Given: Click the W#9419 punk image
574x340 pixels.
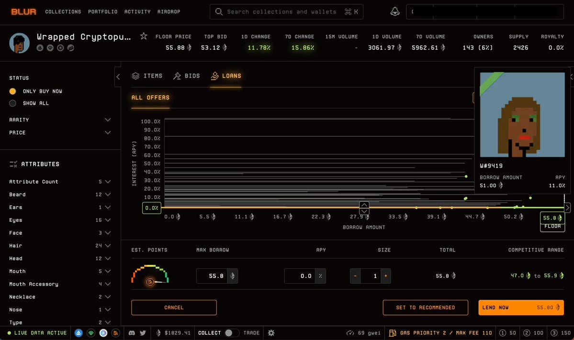Looking at the screenshot, I should [522, 115].
